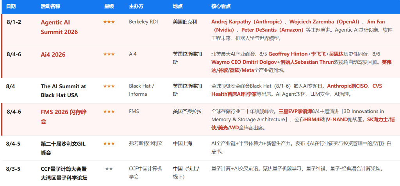400x186 pixels.
Task: Click the 美国伯克利 location cell
Action: pyautogui.click(x=185, y=22)
